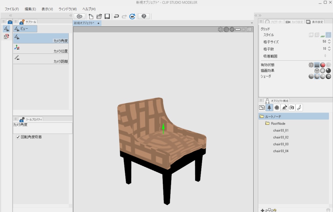333x212 pixels.
Task: Choose the カメラ角度 sub tool
Action: (x=41, y=38)
